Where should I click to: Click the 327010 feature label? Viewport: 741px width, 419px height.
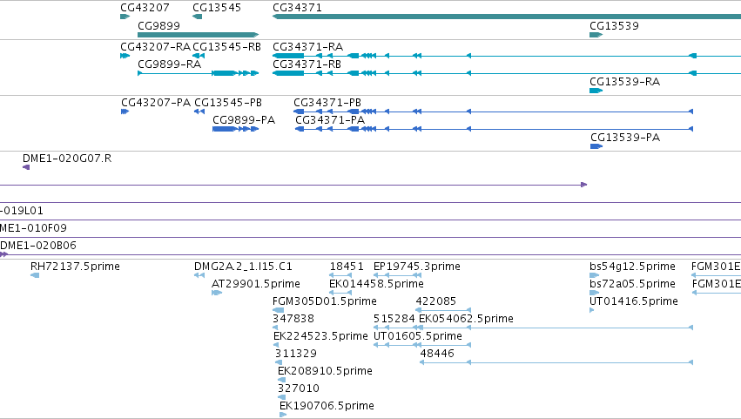tap(299, 389)
